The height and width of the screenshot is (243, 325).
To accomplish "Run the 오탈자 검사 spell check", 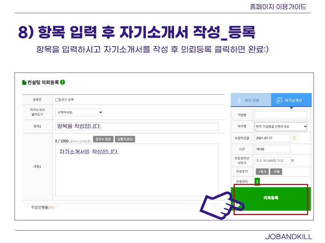I will (x=125, y=139).
